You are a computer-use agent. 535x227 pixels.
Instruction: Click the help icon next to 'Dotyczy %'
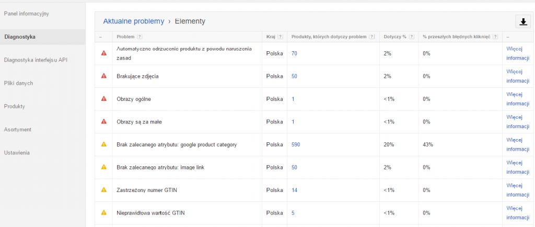point(412,37)
